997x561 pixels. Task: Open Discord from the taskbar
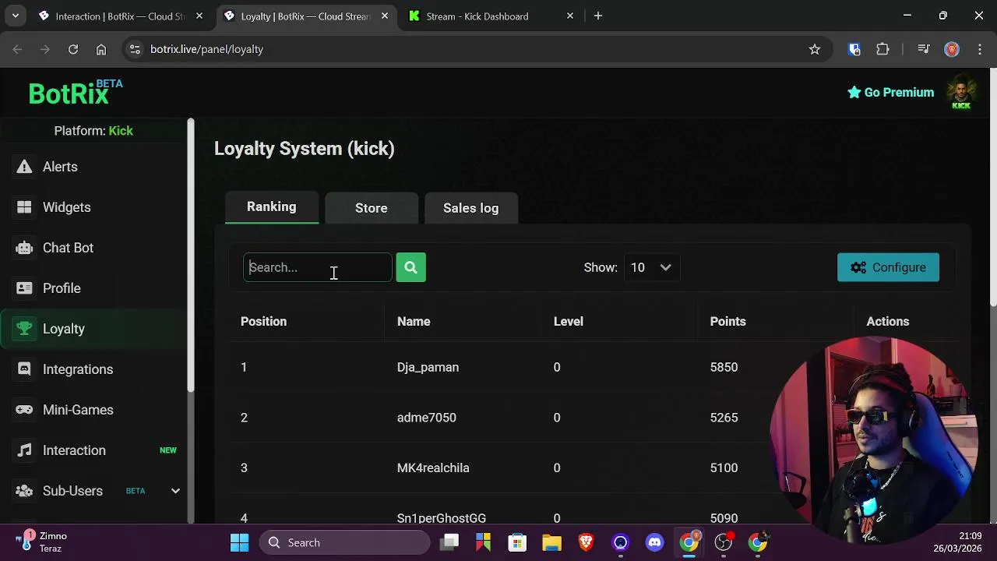[x=654, y=542]
